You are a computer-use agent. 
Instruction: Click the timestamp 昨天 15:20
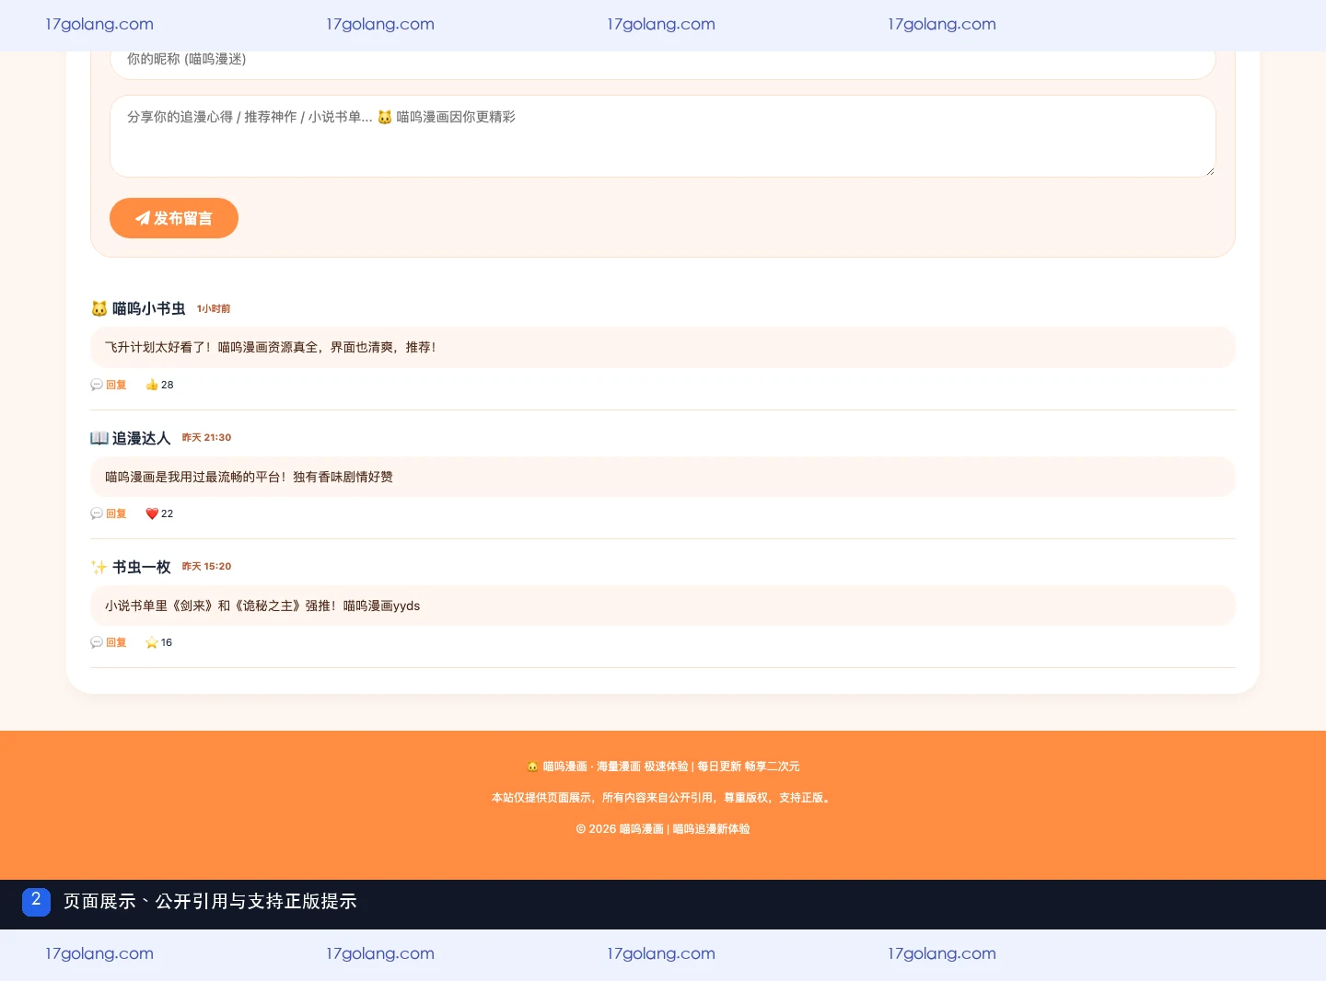tap(206, 567)
